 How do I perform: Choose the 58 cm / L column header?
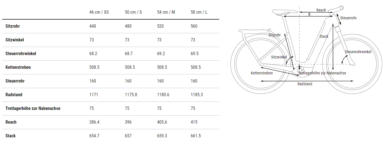click(x=199, y=12)
